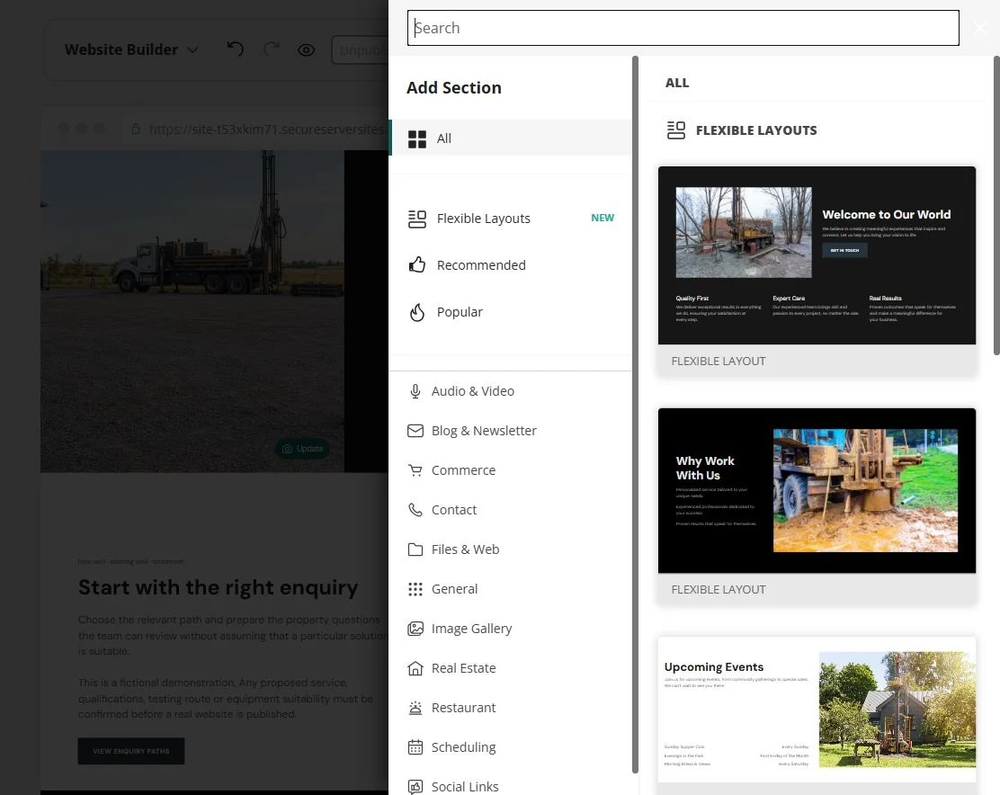Click the Recommended thumbs-up icon
Viewport: 1000px width, 795px height.
pos(417,264)
